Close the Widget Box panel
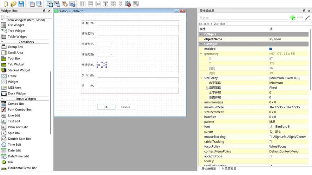Image resolution: width=312 pixels, height=175 pixels. [x=49, y=11]
